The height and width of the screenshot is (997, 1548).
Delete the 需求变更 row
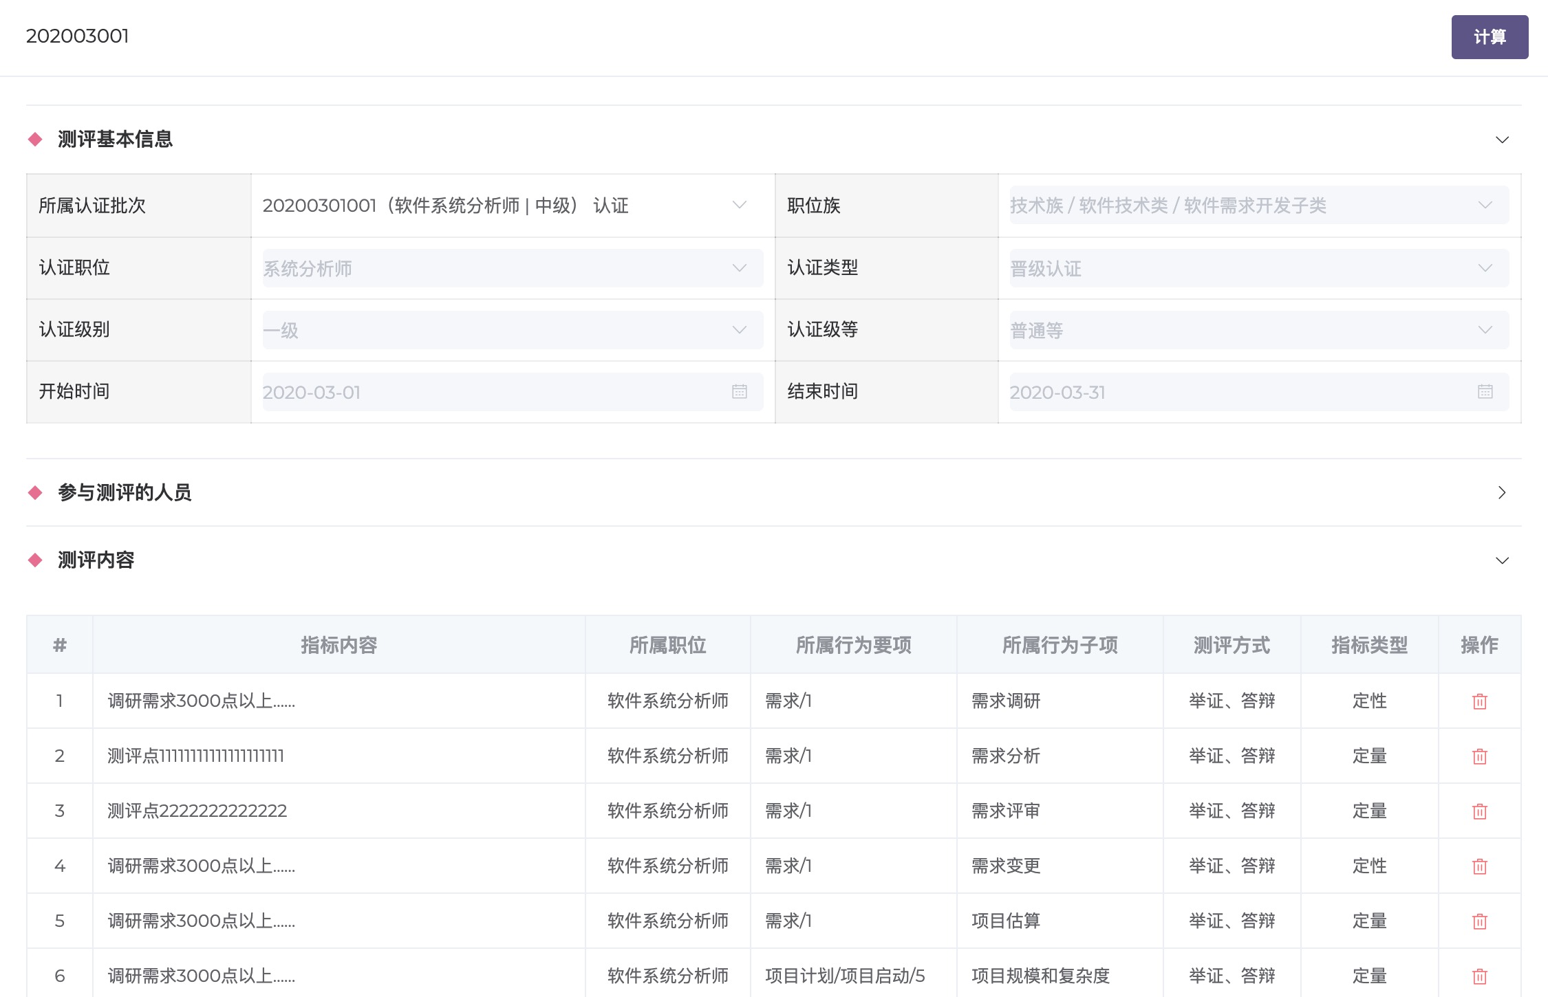1479,866
